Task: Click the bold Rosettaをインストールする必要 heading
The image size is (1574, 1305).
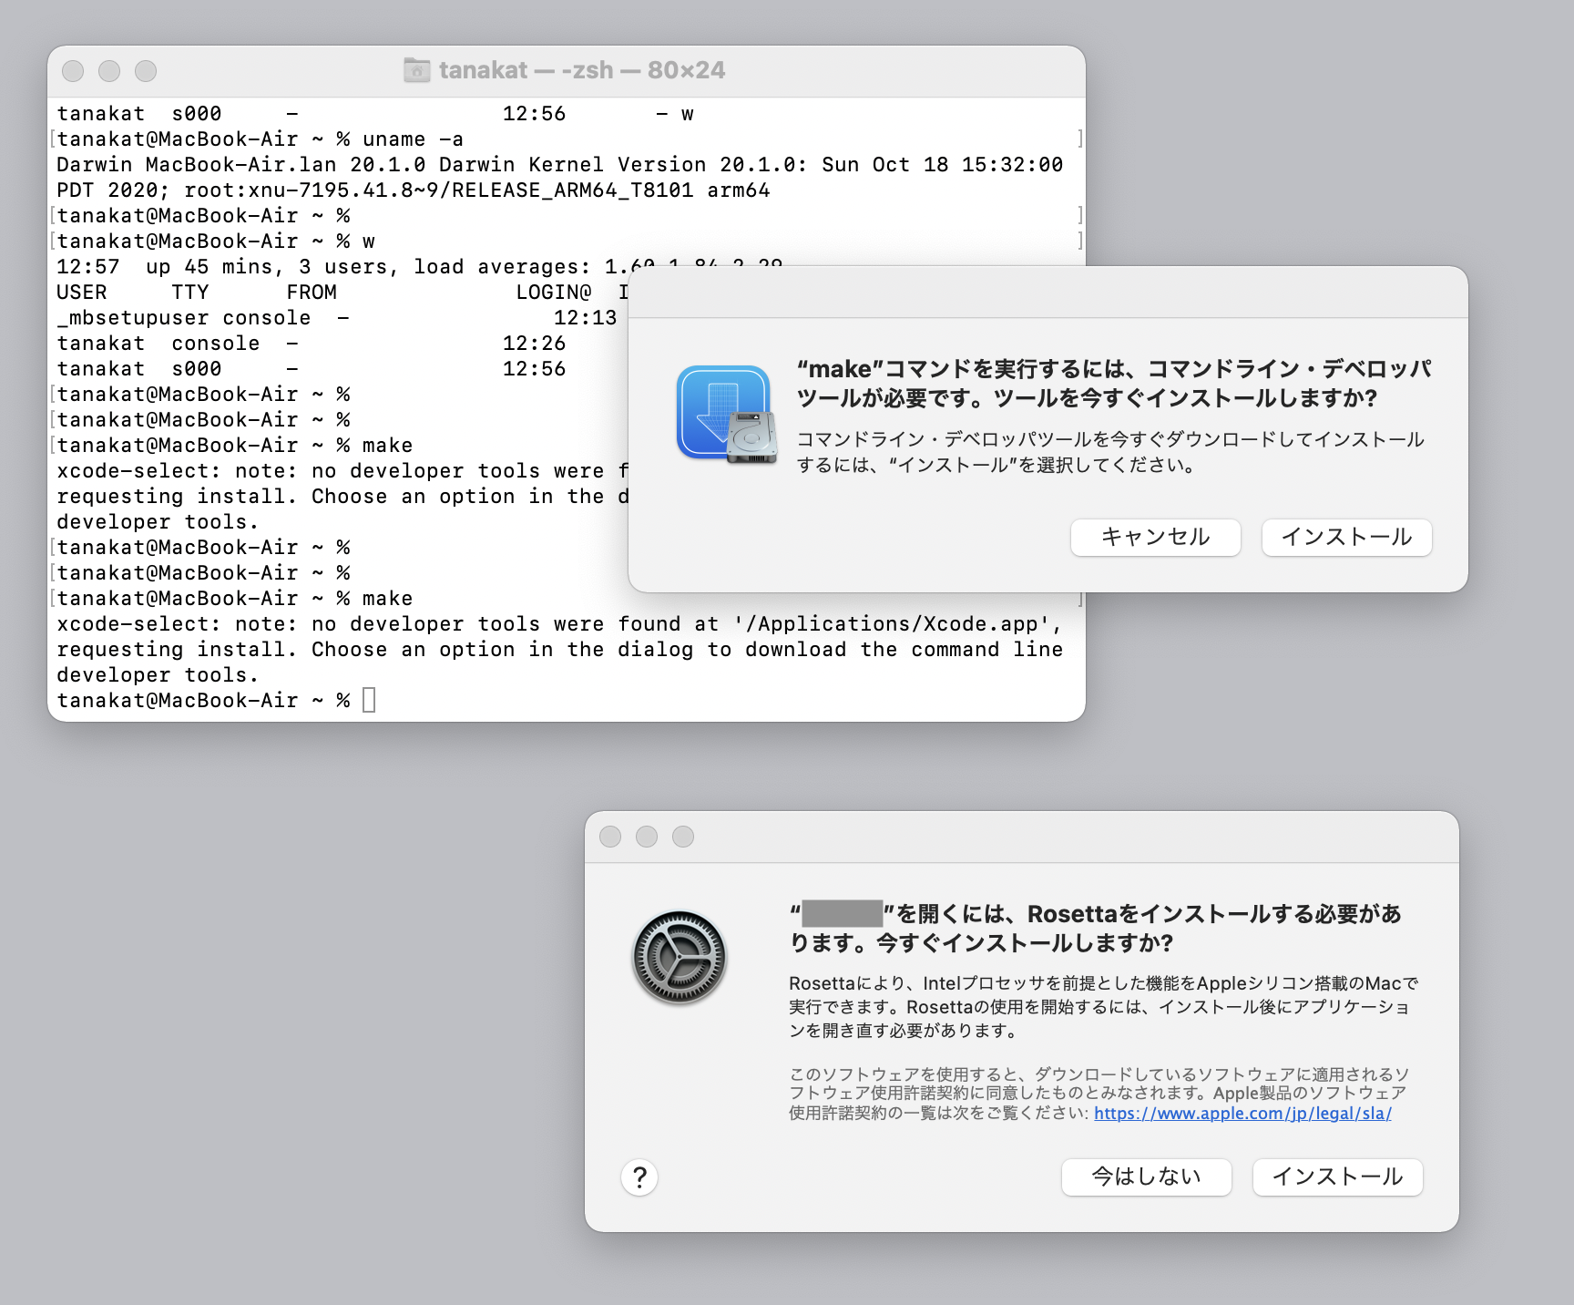Action: 1095,928
